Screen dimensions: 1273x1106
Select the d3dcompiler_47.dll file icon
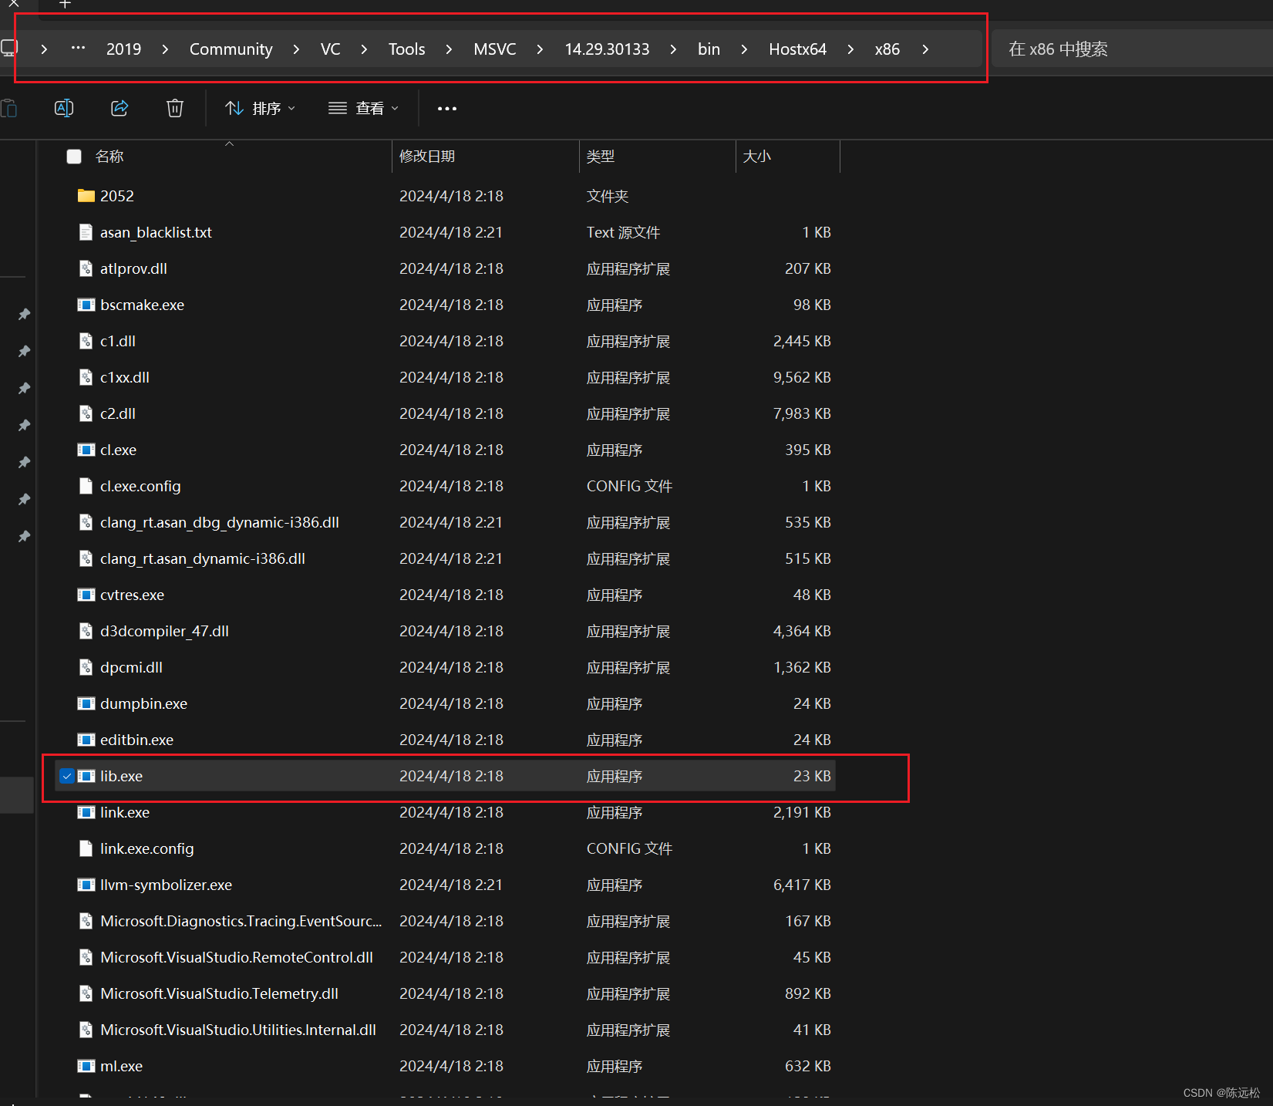tap(86, 631)
